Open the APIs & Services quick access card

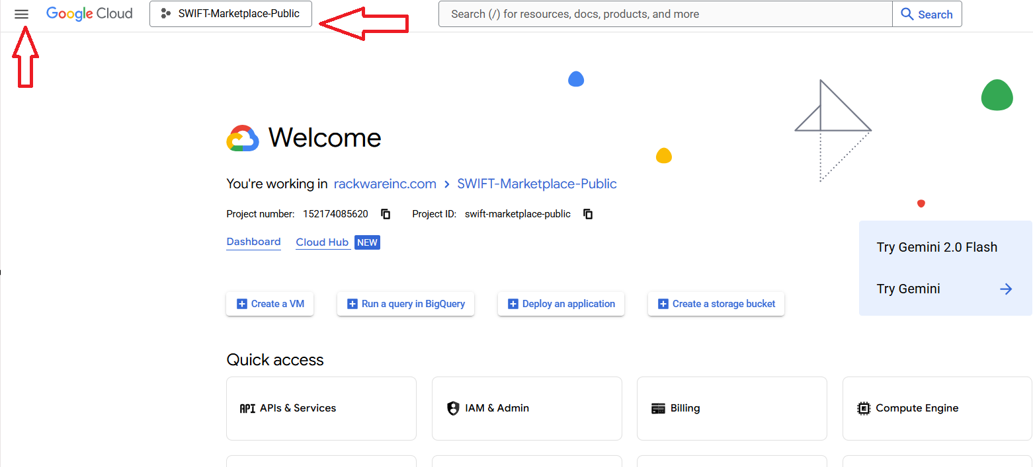coord(321,408)
